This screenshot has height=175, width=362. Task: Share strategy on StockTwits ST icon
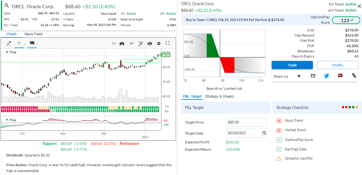[x=340, y=75]
